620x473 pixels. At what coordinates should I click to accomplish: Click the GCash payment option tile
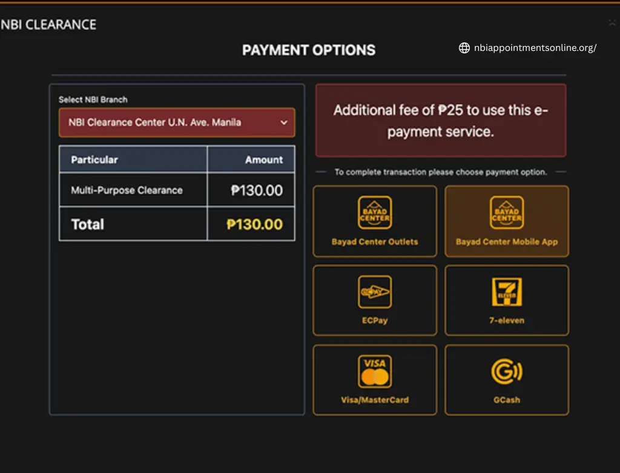[x=506, y=380]
